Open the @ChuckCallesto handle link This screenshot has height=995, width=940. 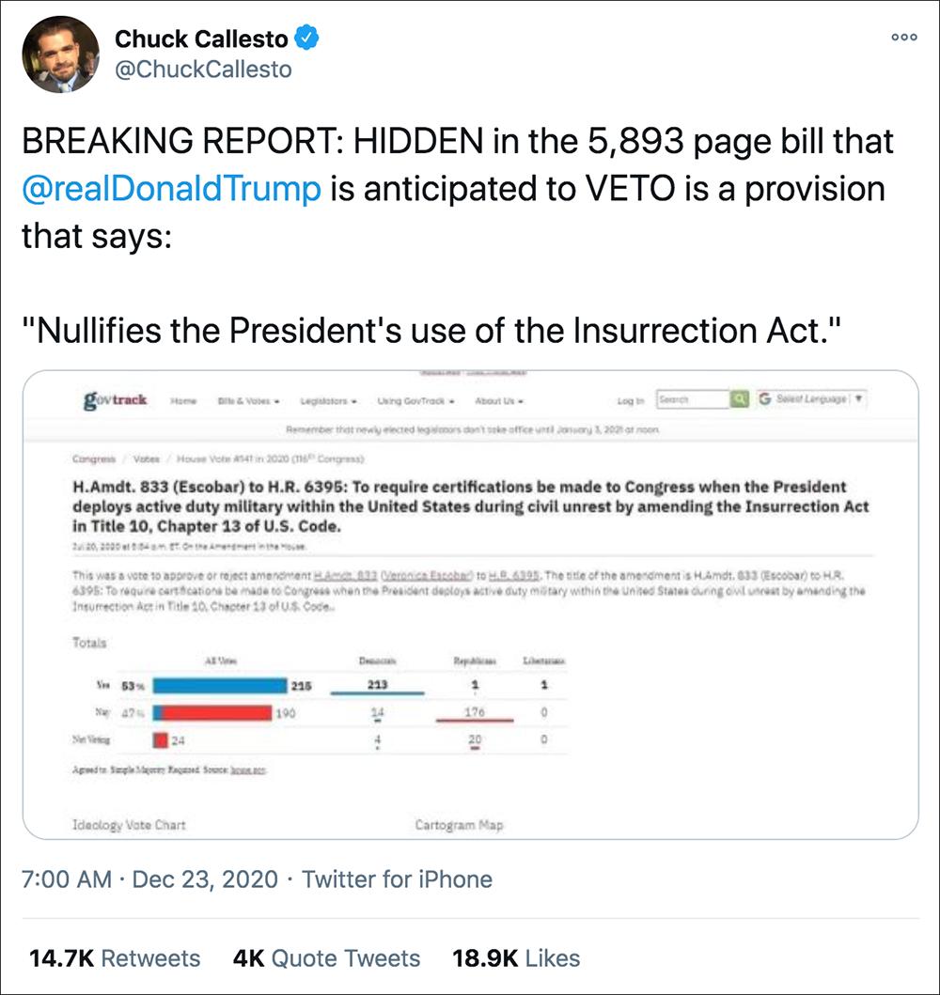(203, 70)
